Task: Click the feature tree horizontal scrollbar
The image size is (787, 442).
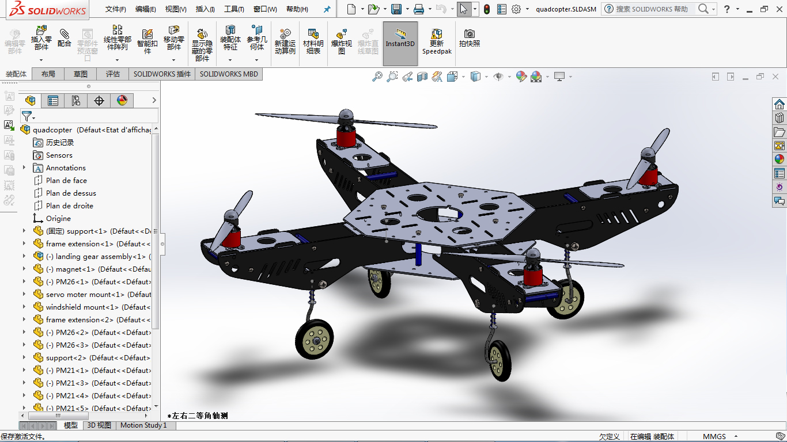Action: point(58,416)
